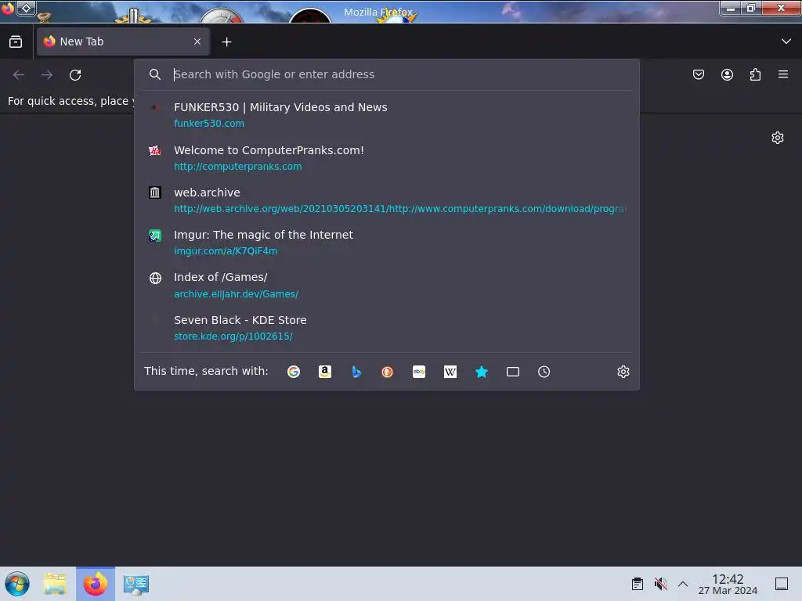The width and height of the screenshot is (802, 601).
Task: Open Extensions puzzle icon
Action: click(755, 74)
